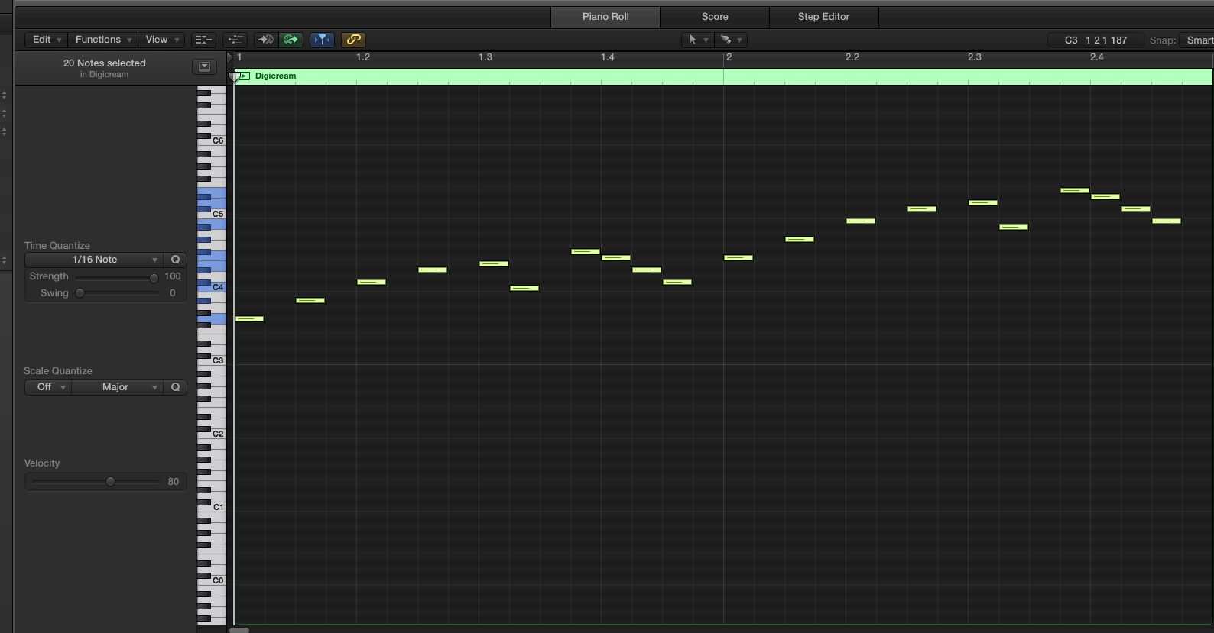Open the Scale Quantize Off dropdown
The height and width of the screenshot is (633, 1214).
point(48,387)
